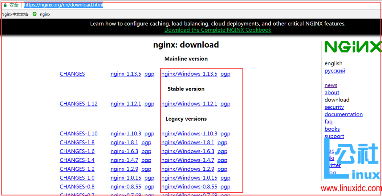Open pgp signature beside nginx-1.13.5
The width and height of the screenshot is (382, 196).
pos(149,74)
